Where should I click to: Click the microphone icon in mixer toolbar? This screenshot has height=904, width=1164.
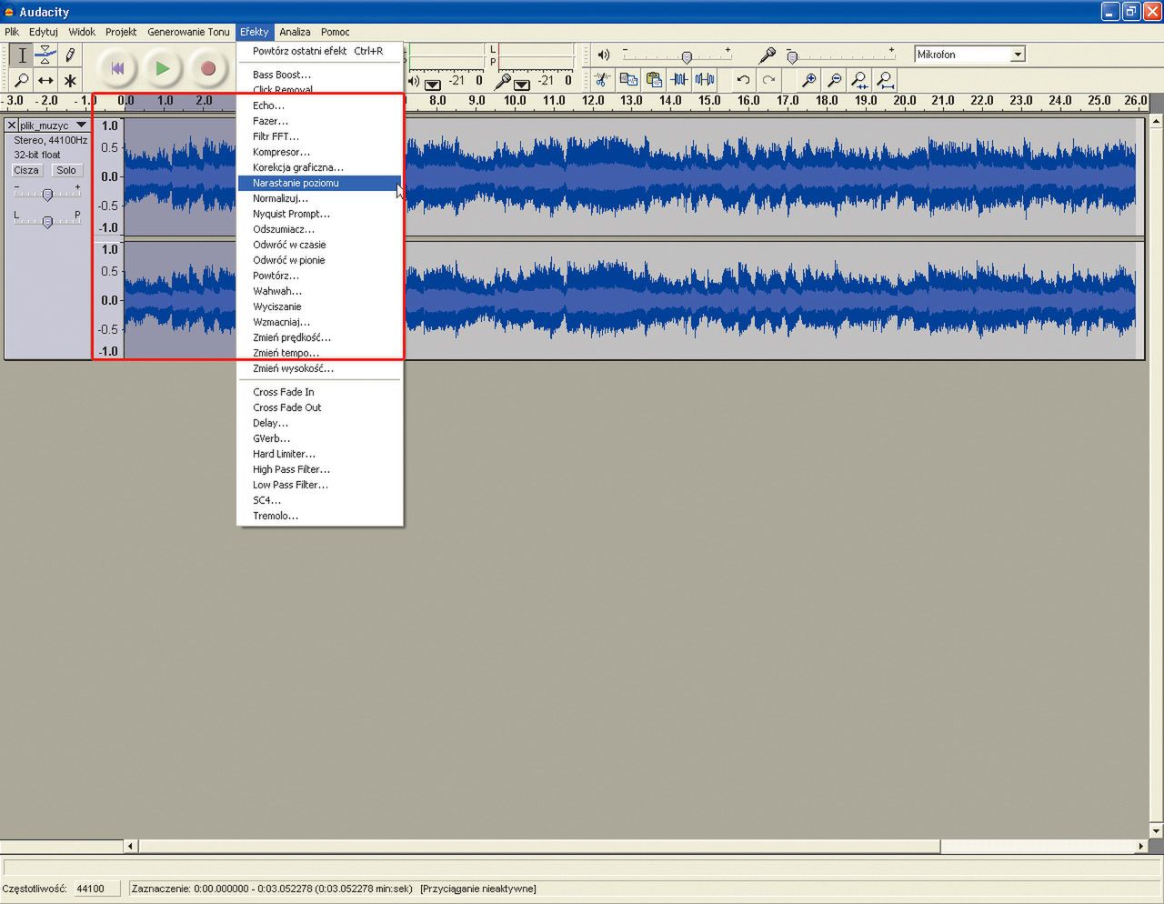(768, 55)
